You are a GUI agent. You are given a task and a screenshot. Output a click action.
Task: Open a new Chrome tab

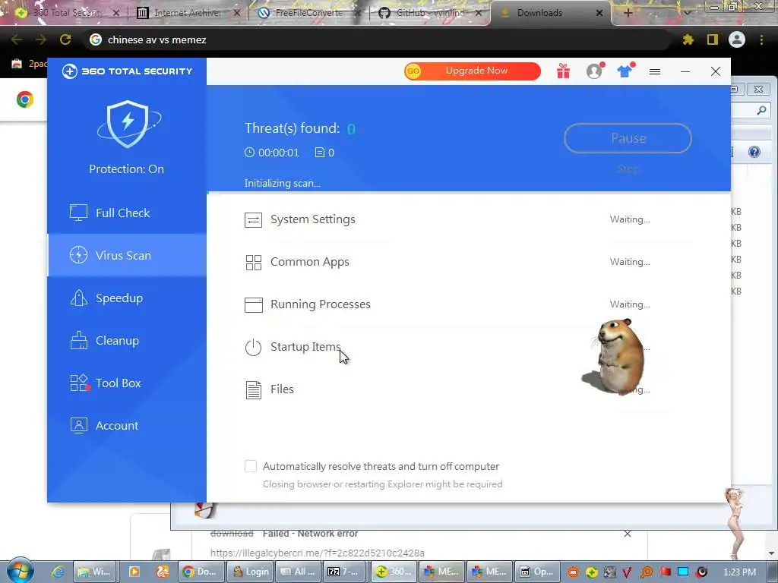tap(628, 13)
